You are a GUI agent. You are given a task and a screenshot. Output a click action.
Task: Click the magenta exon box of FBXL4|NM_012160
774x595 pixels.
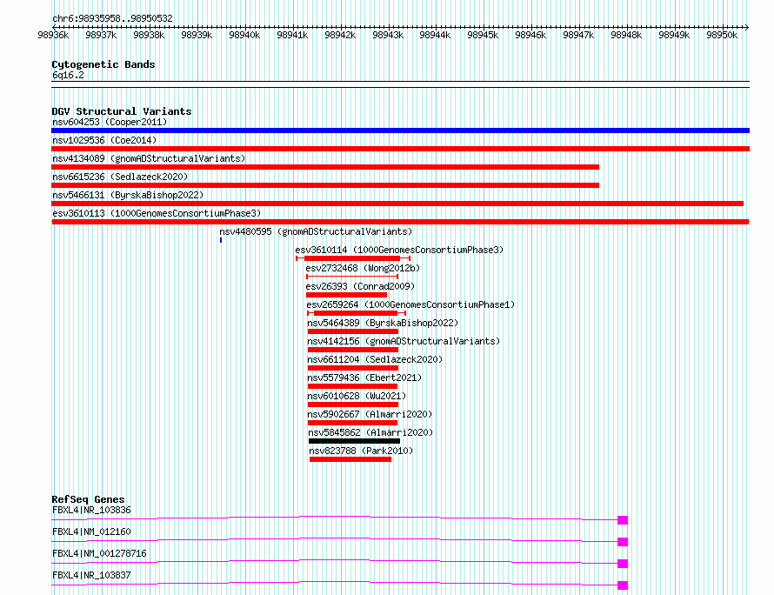pos(623,542)
